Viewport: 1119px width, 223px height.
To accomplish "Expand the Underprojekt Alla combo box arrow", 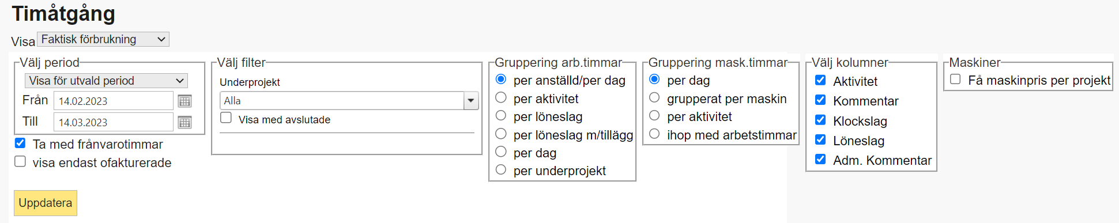I will pyautogui.click(x=471, y=100).
